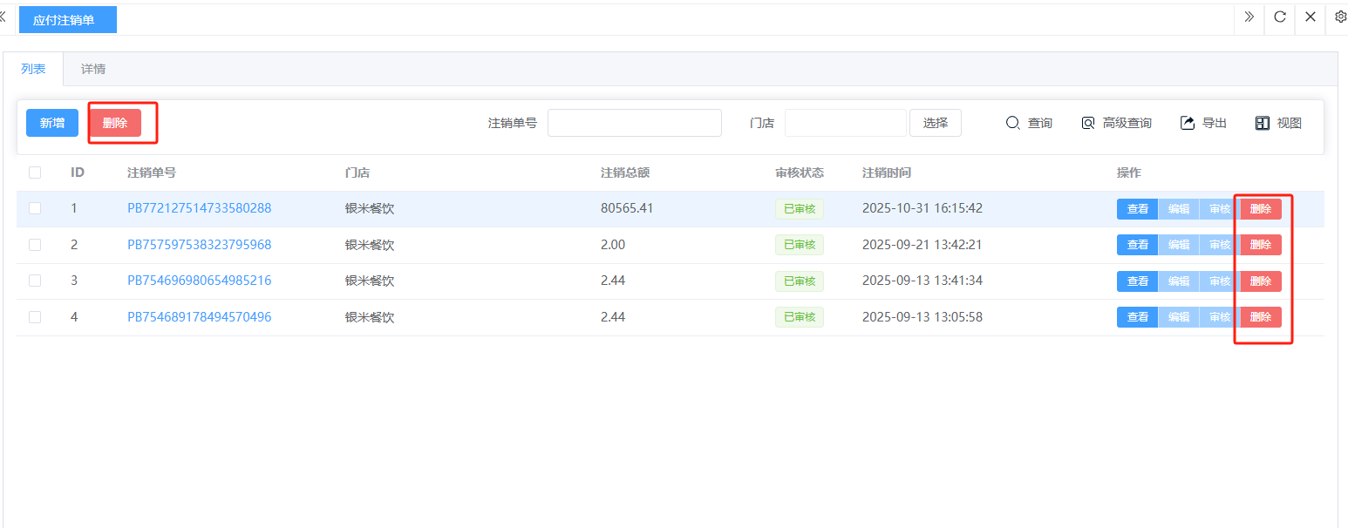The image size is (1348, 528).
Task: Click the 导出 export icon
Action: coord(1188,123)
